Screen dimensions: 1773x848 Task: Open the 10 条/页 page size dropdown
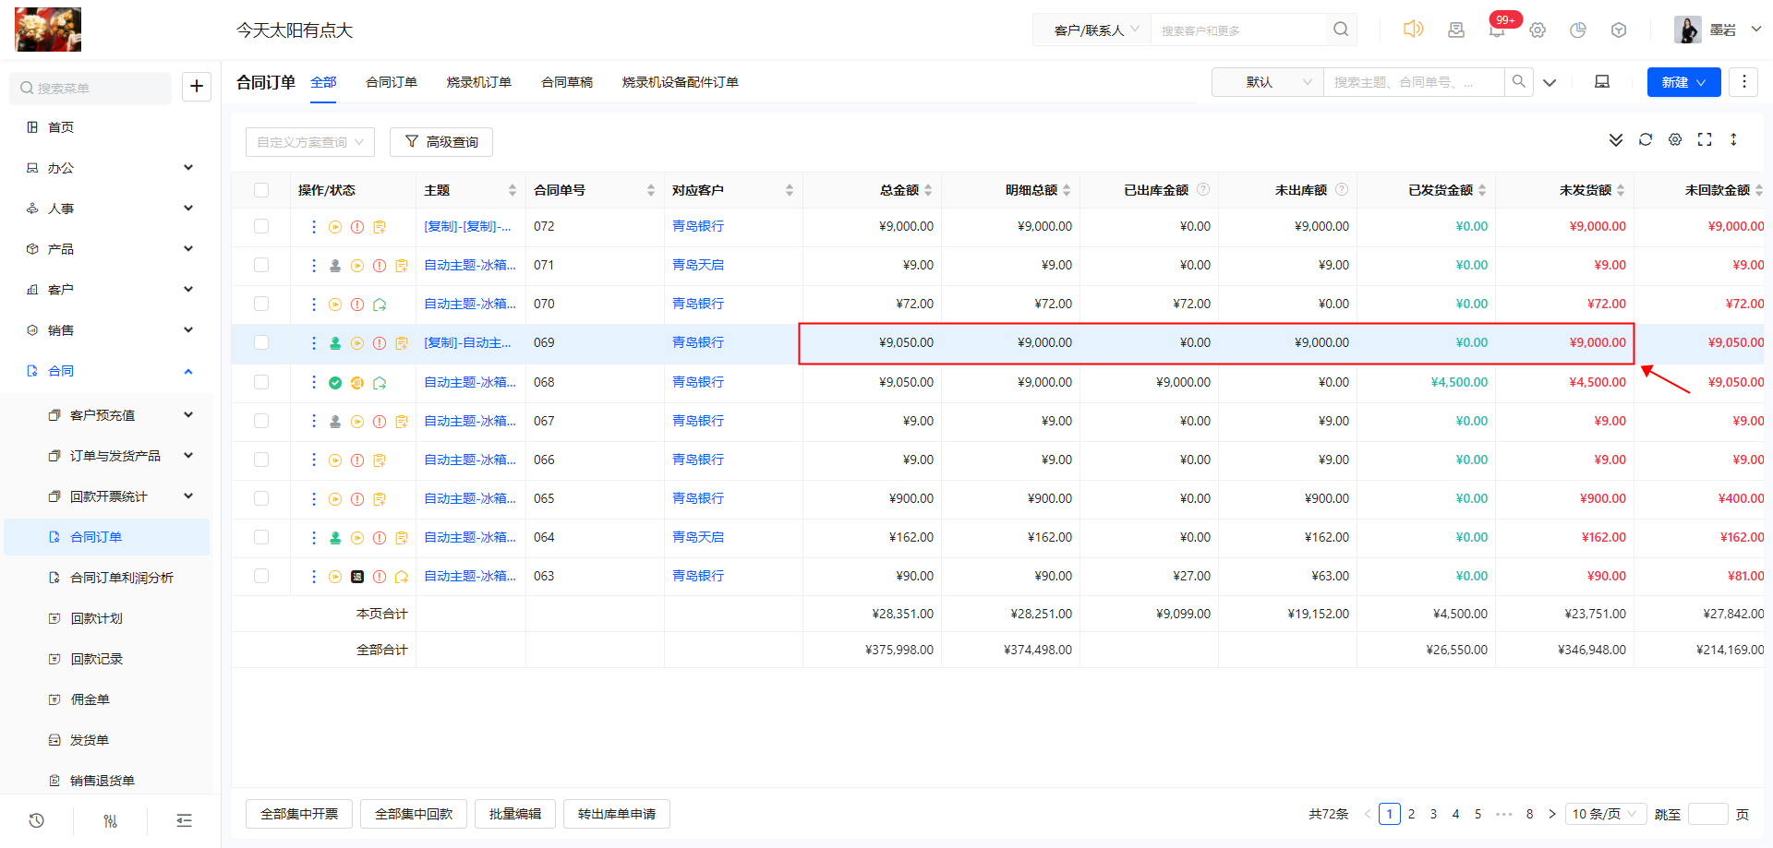click(x=1606, y=814)
